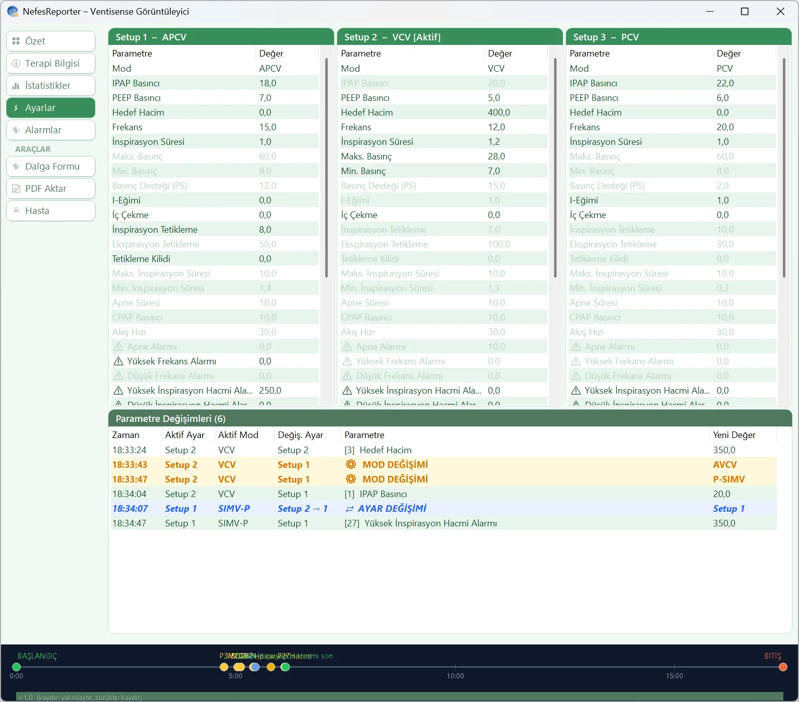Click I-Eğimi row in the Setup 3 panel
Screen dimensions: 799x702
point(672,200)
